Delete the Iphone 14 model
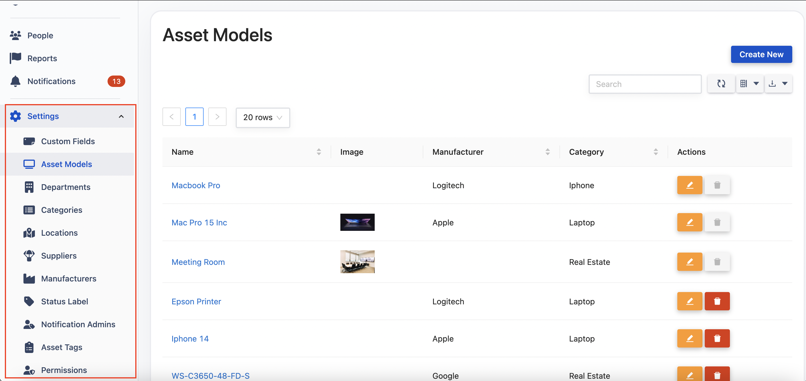The image size is (806, 381). (x=717, y=338)
